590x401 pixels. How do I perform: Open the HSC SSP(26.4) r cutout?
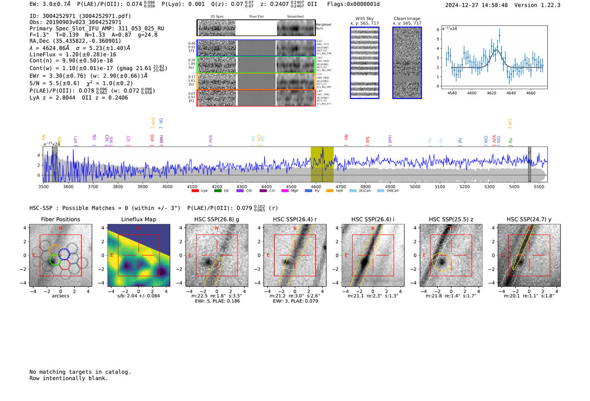coord(295,255)
